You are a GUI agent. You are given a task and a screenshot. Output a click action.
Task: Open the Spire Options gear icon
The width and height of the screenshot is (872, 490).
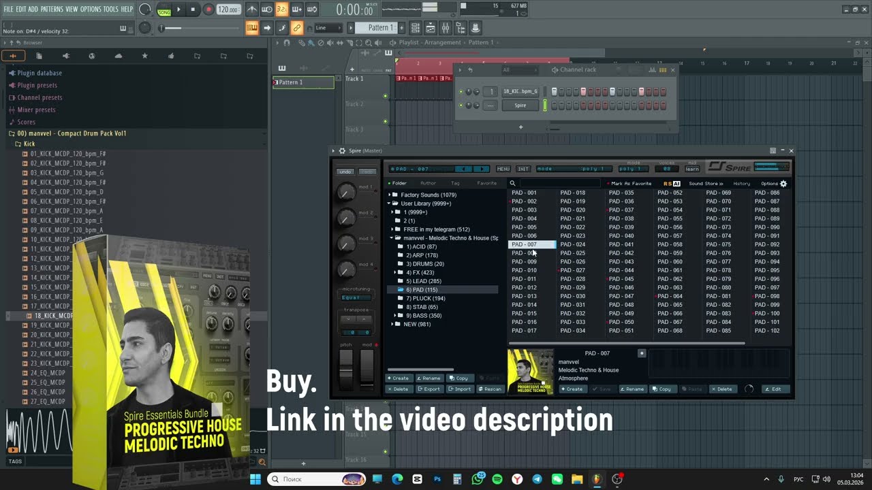coord(783,183)
